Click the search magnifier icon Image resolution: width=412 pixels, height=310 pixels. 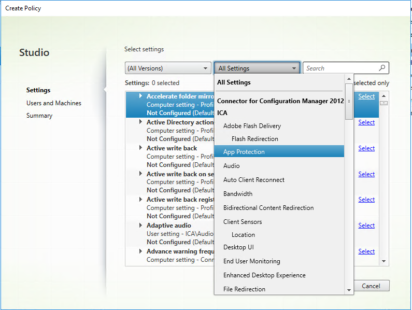click(382, 68)
